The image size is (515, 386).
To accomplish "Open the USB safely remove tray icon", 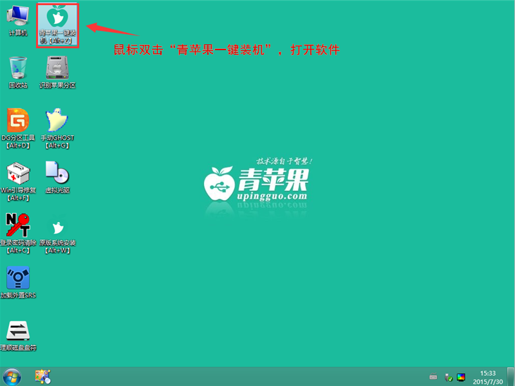I will (448, 377).
